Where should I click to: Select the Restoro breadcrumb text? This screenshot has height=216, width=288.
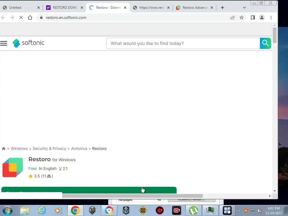pos(99,148)
